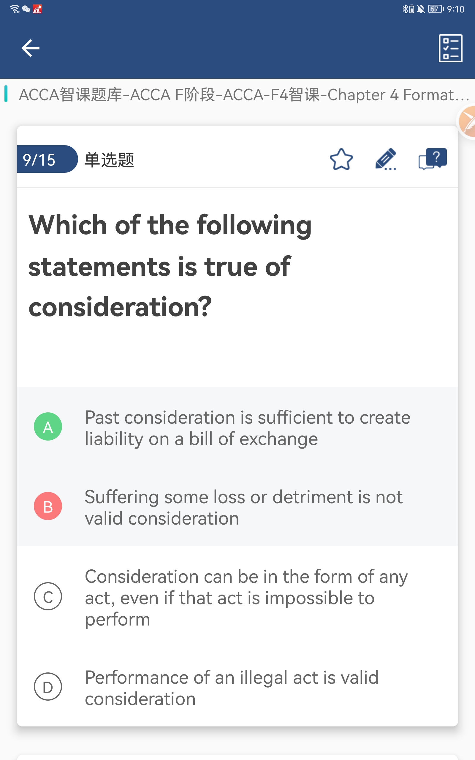This screenshot has width=475, height=760.
Task: Open the question feedback chat icon
Action: pyautogui.click(x=432, y=159)
